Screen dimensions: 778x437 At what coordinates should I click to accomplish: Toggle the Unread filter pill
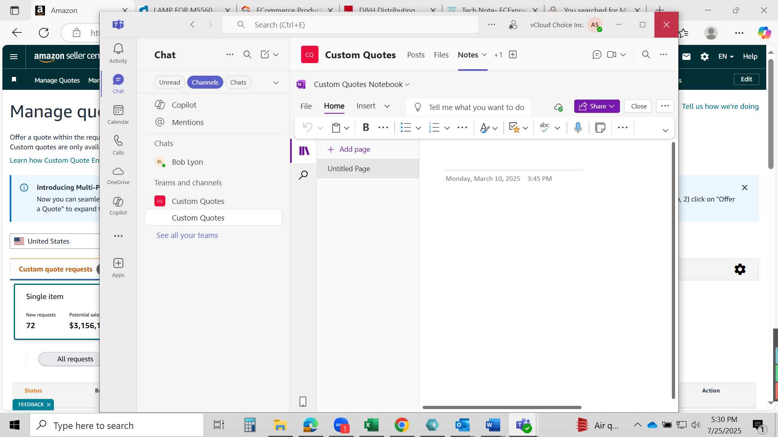[169, 82]
